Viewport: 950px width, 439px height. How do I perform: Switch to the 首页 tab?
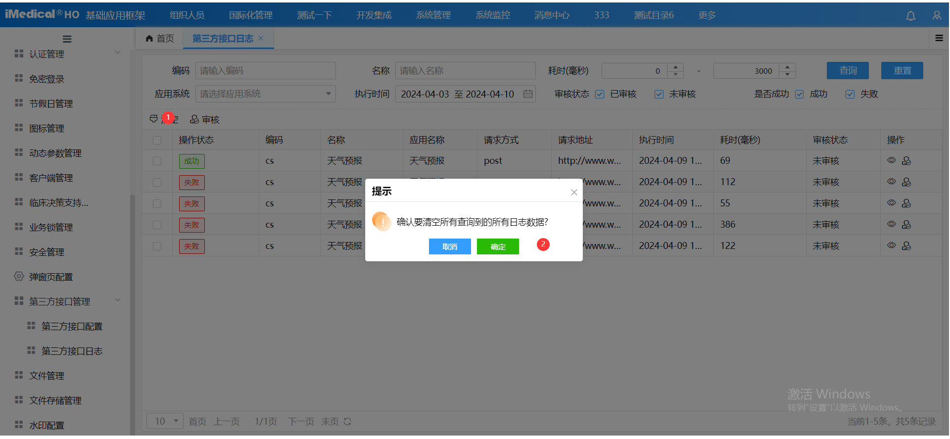tap(160, 39)
